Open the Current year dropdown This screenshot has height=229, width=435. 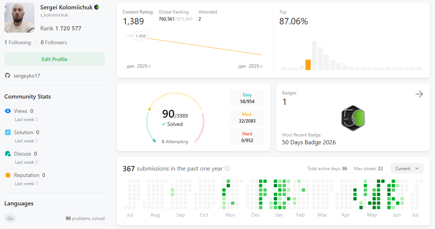click(407, 168)
